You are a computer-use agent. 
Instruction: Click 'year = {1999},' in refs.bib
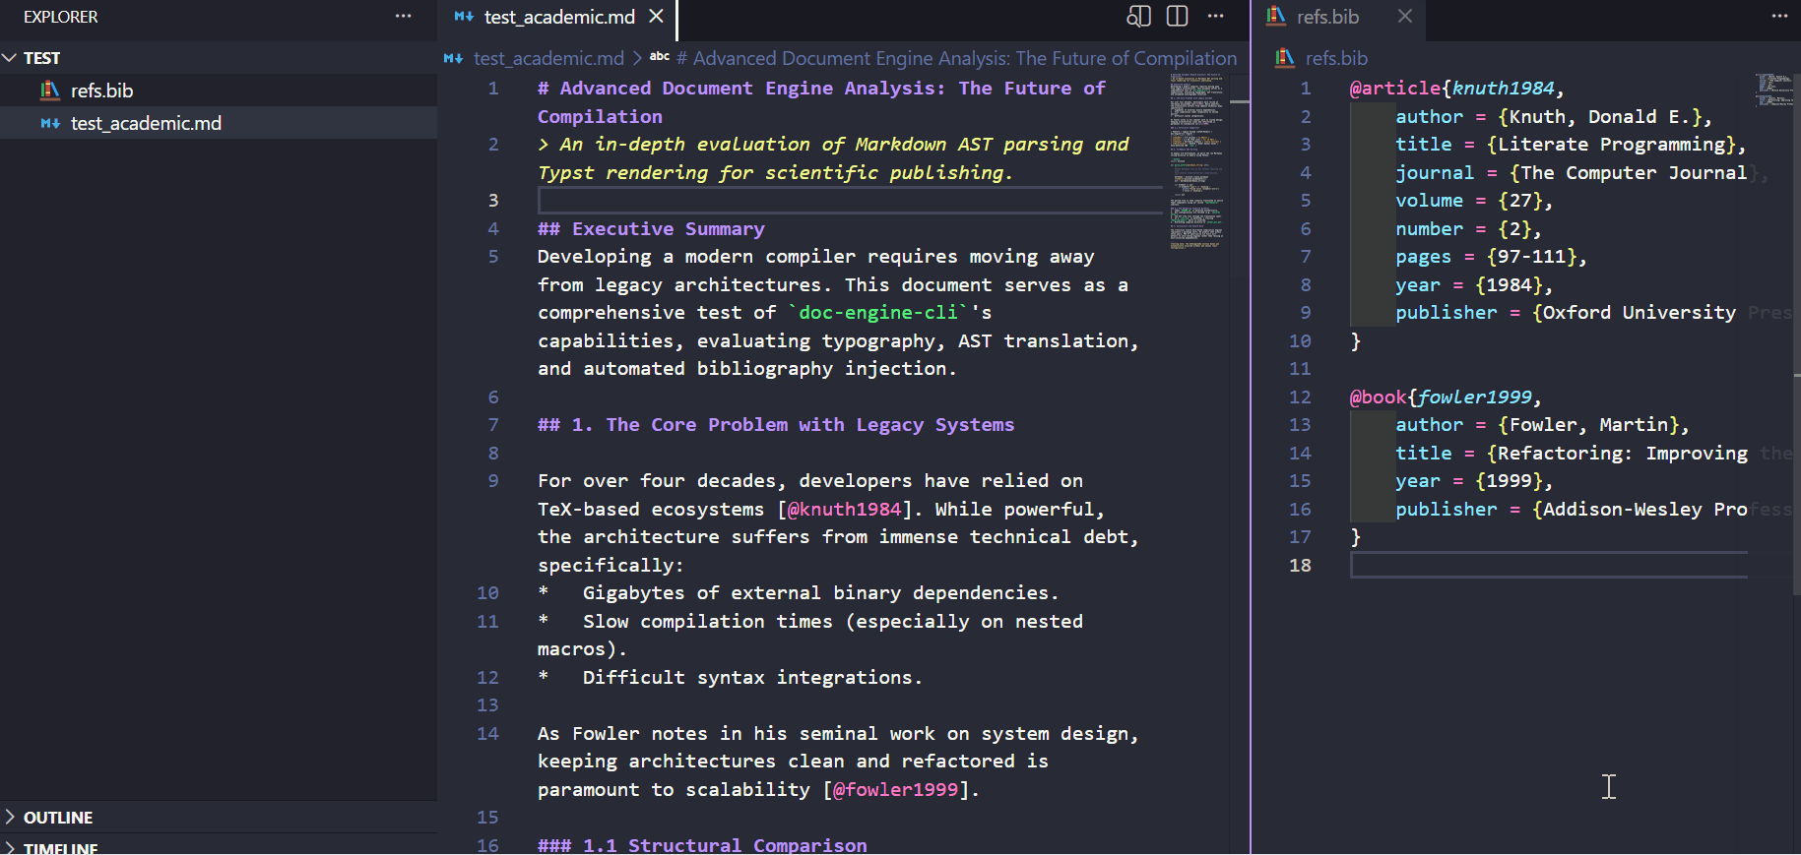click(1474, 481)
